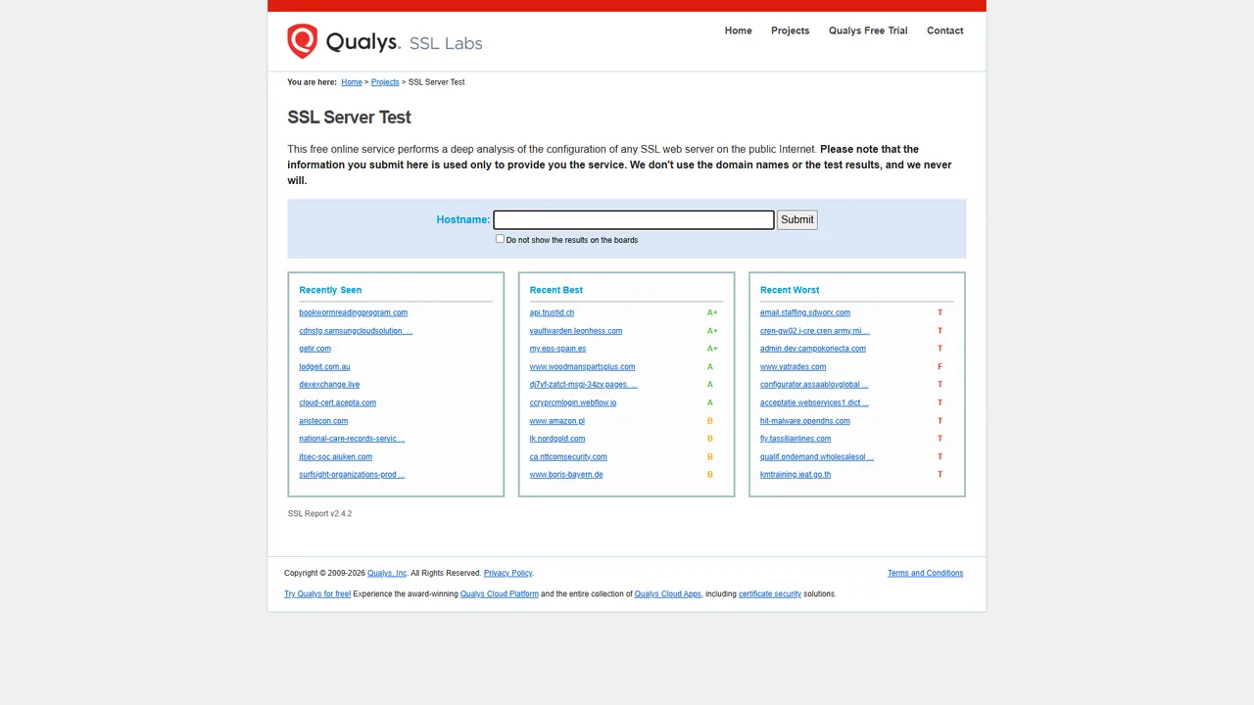
Task: Open fly.tassiliairlines.com link
Action: 795,439
